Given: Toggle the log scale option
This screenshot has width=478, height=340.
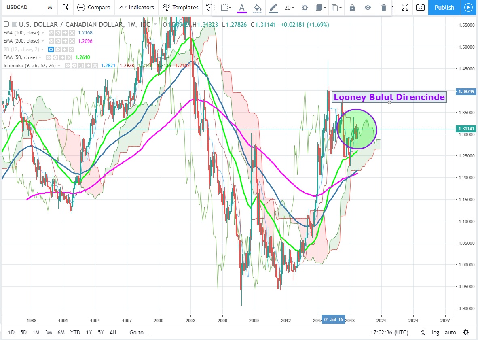Looking at the screenshot, I should (x=435, y=332).
